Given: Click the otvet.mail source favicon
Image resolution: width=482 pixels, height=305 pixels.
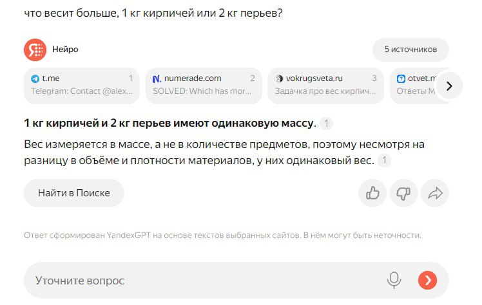Looking at the screenshot, I should tap(401, 79).
